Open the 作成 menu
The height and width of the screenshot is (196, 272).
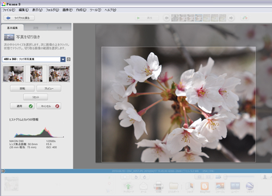[81, 10]
